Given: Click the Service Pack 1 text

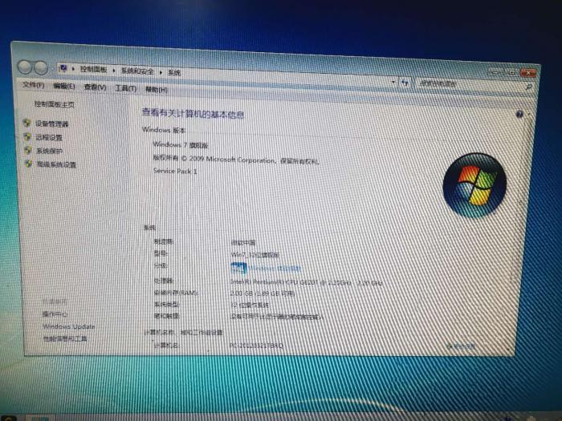Looking at the screenshot, I should coord(175,171).
